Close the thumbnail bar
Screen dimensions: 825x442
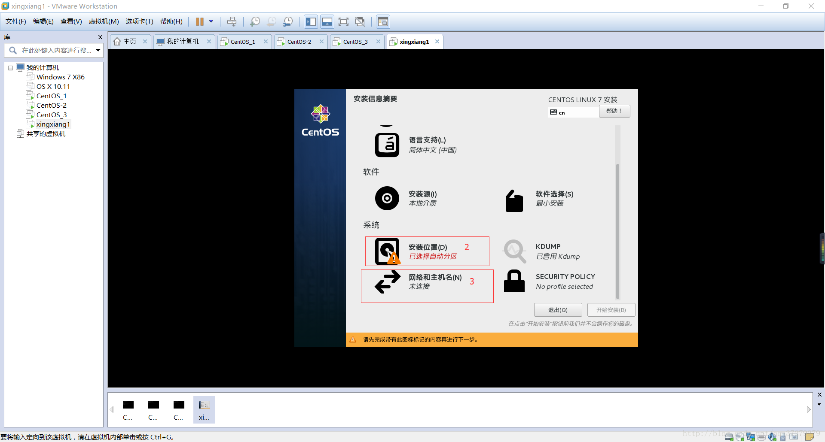point(819,395)
